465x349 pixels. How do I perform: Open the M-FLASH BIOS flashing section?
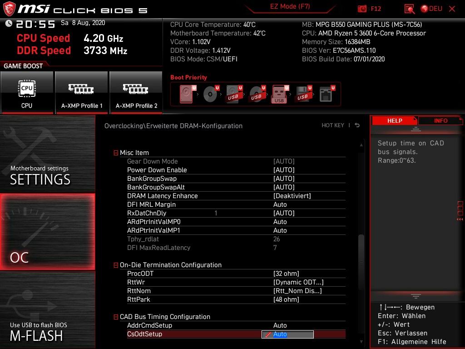[x=47, y=310]
